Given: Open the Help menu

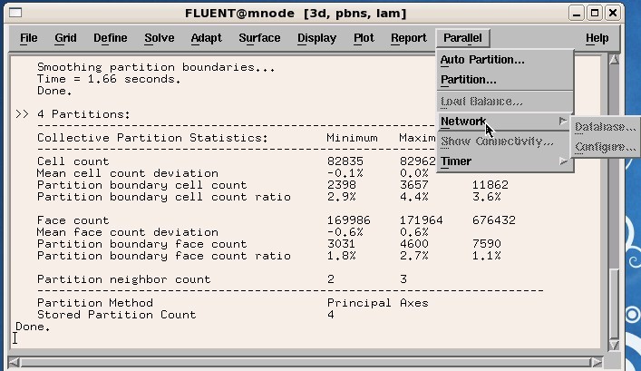Looking at the screenshot, I should 597,38.
